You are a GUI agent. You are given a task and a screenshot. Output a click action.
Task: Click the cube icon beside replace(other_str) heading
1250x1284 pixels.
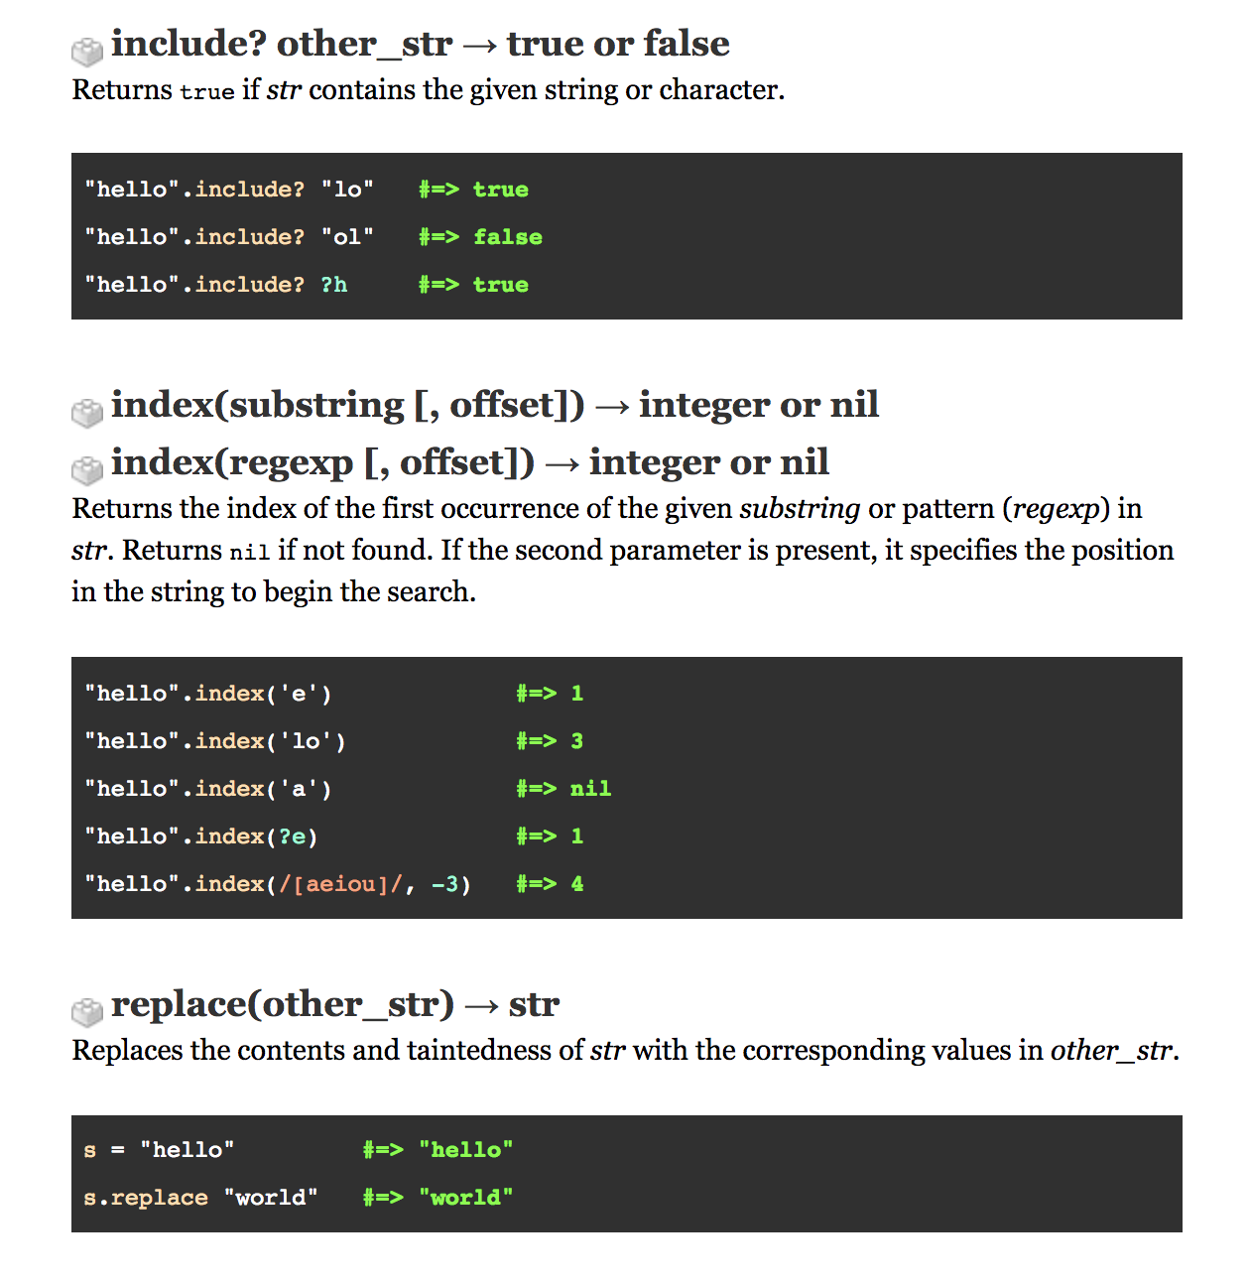(87, 1011)
